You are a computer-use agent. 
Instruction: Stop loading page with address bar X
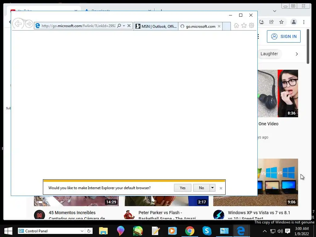(x=129, y=26)
